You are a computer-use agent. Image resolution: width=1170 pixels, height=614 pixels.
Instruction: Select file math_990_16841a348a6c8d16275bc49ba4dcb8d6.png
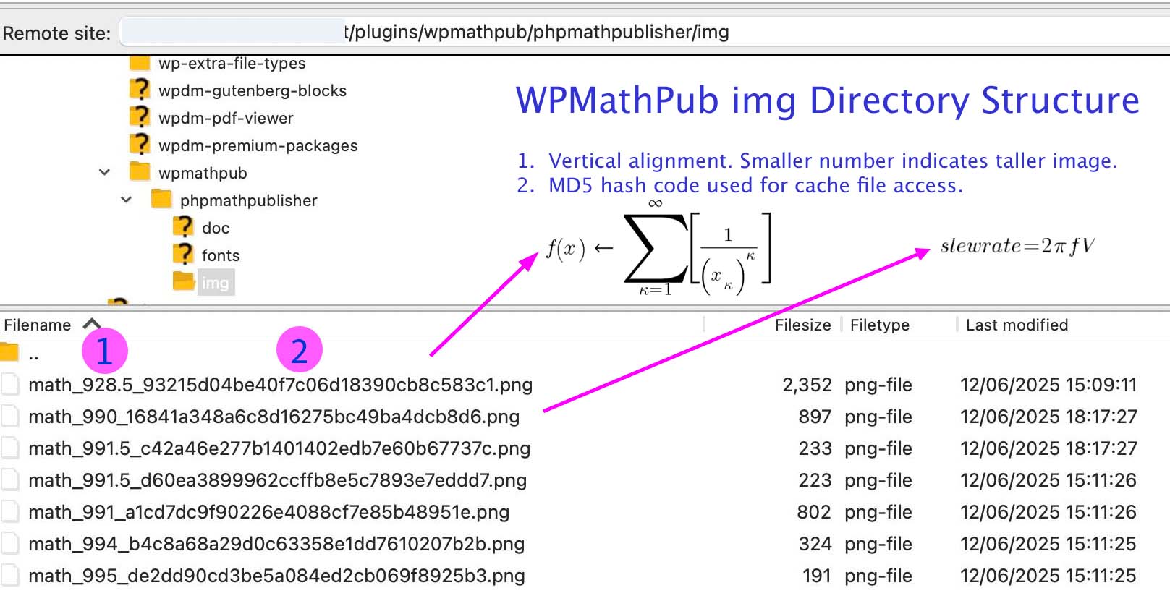point(274,417)
